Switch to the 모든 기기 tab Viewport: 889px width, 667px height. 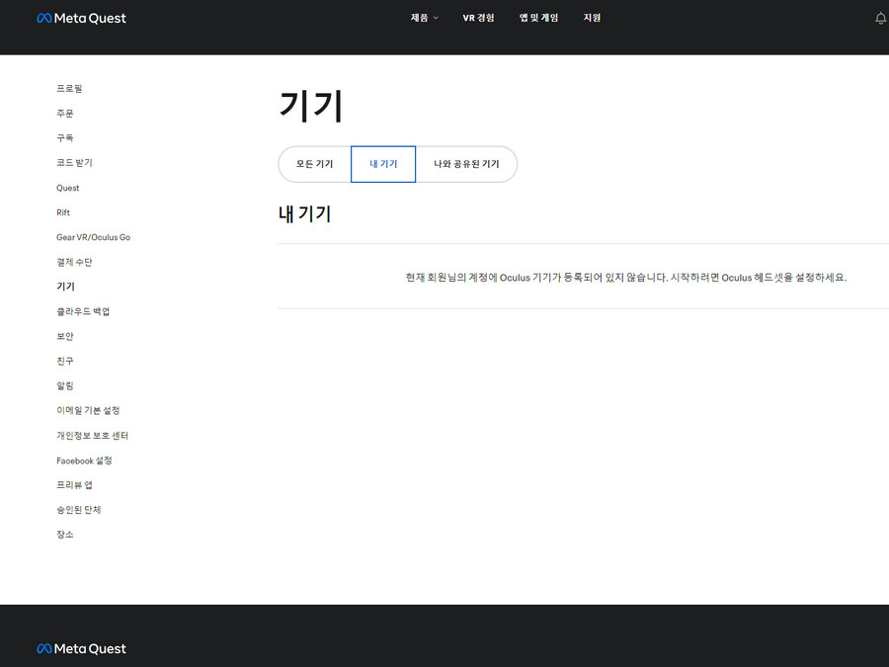[x=314, y=164]
